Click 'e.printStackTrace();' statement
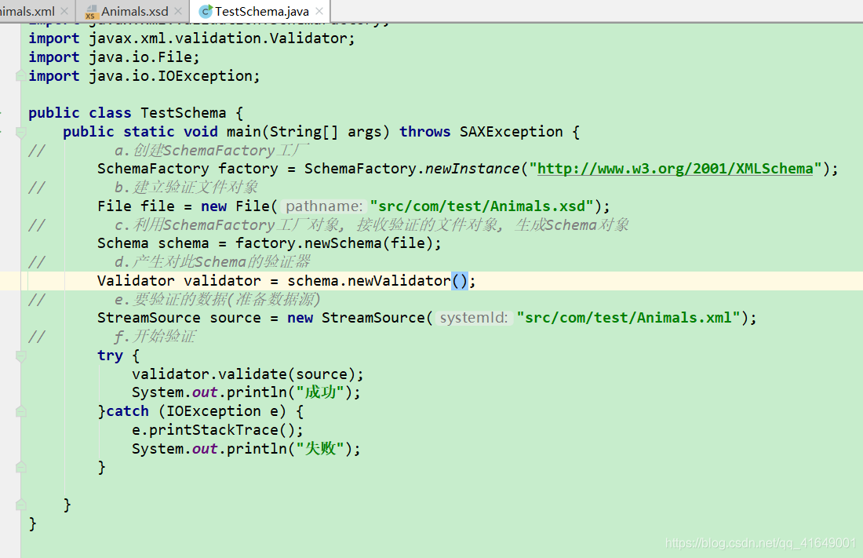Viewport: 863px width, 558px height. tap(217, 429)
